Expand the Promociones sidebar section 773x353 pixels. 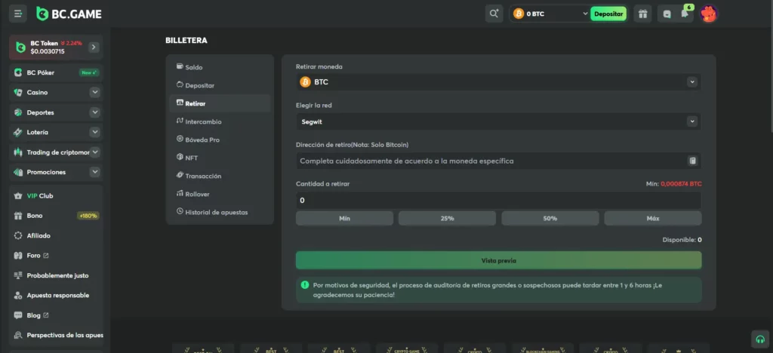tap(94, 172)
